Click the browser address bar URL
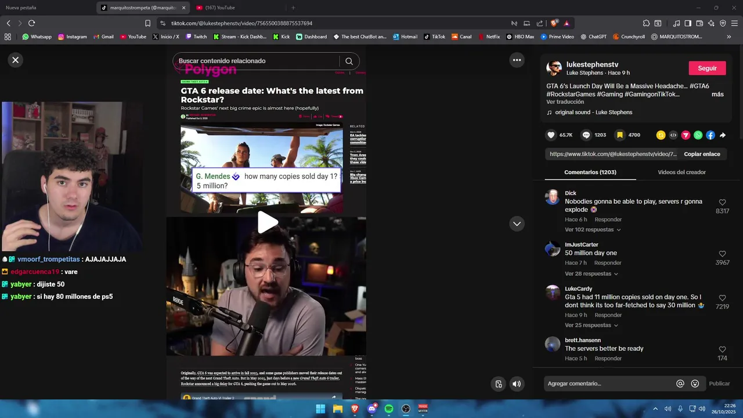Screen dimensions: 743x418 (x=241, y=23)
